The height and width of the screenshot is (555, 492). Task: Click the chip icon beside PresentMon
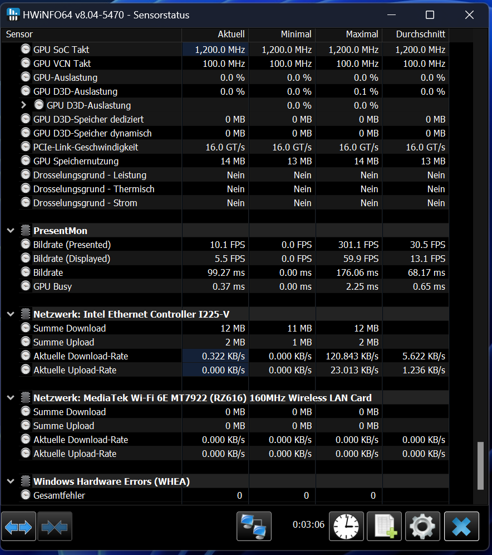[x=26, y=231]
